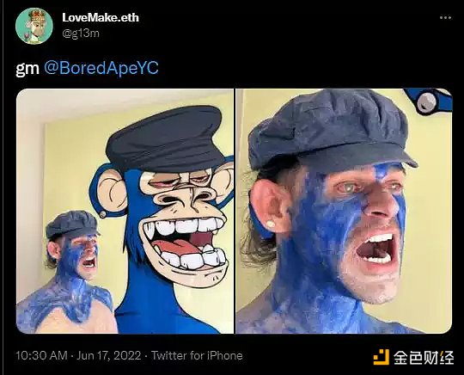Image resolution: width=464 pixels, height=375 pixels.
Task: Follow the @BoredApeYC mention link
Action: (101, 68)
